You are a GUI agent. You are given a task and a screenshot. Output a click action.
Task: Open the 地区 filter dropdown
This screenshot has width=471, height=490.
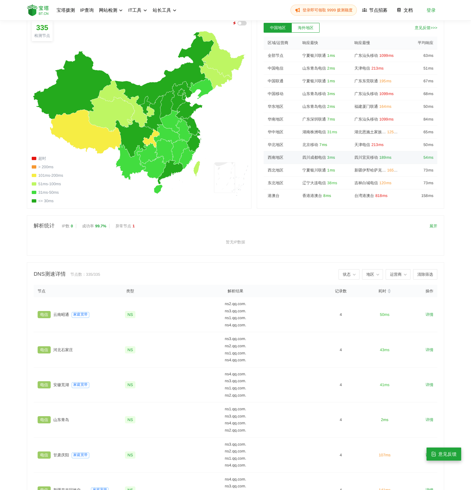click(373, 274)
